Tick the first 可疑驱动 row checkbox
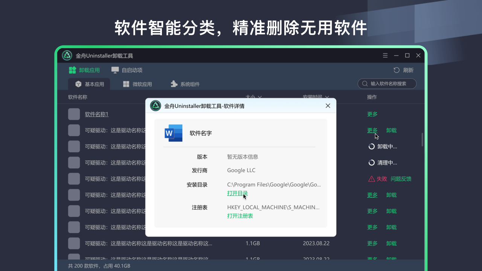The height and width of the screenshot is (271, 482). pos(74,130)
